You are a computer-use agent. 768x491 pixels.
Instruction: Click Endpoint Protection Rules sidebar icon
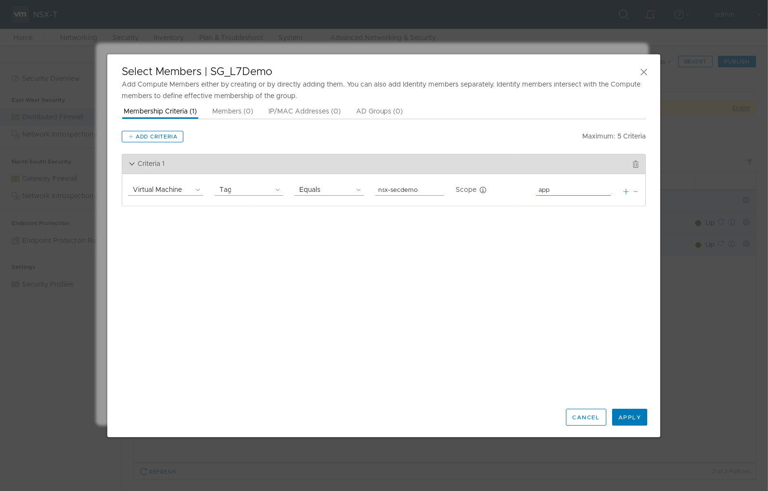[15, 240]
